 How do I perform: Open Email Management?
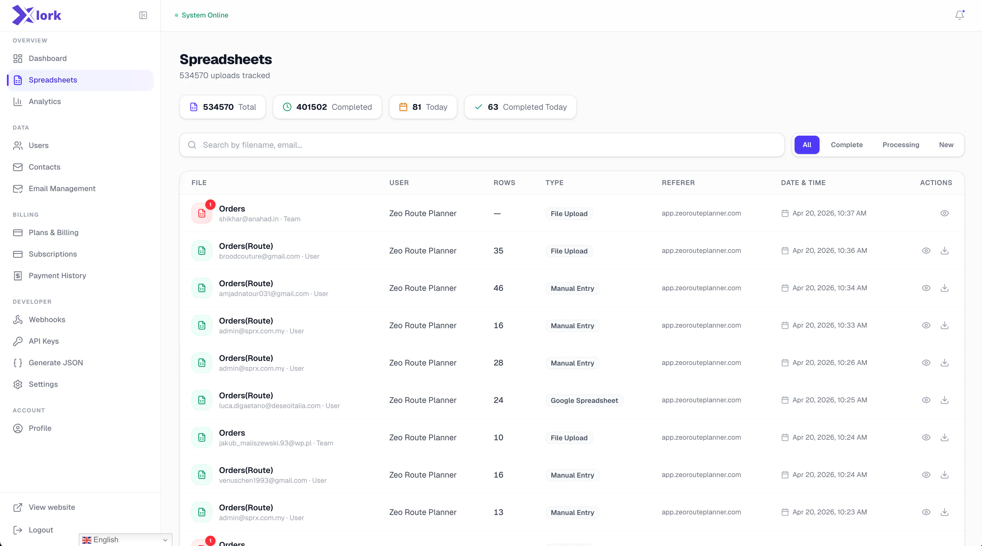(x=80, y=189)
